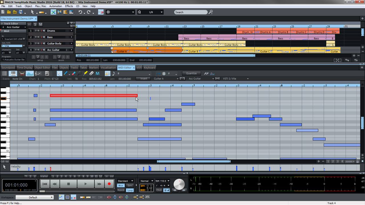Start recording with the red record button
The width and height of the screenshot is (365, 205).
pos(109,184)
